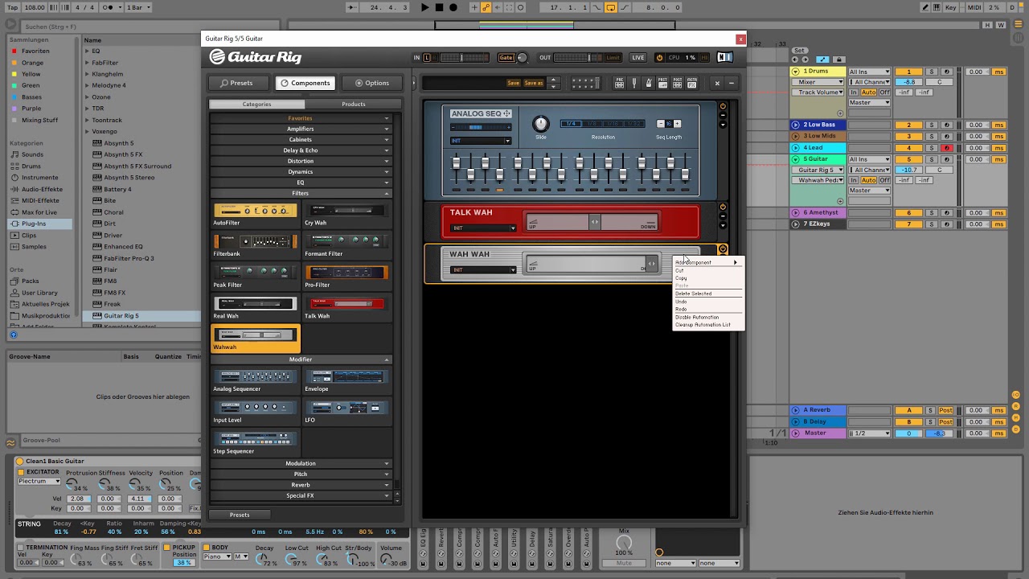Open the virtual rig kontrol pedalboard icon

(x=585, y=83)
